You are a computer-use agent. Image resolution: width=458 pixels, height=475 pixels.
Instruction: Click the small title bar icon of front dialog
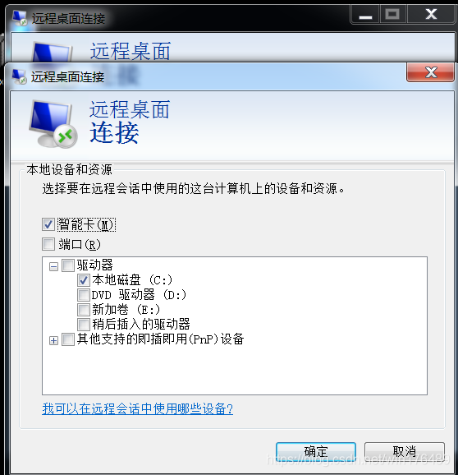[x=20, y=76]
